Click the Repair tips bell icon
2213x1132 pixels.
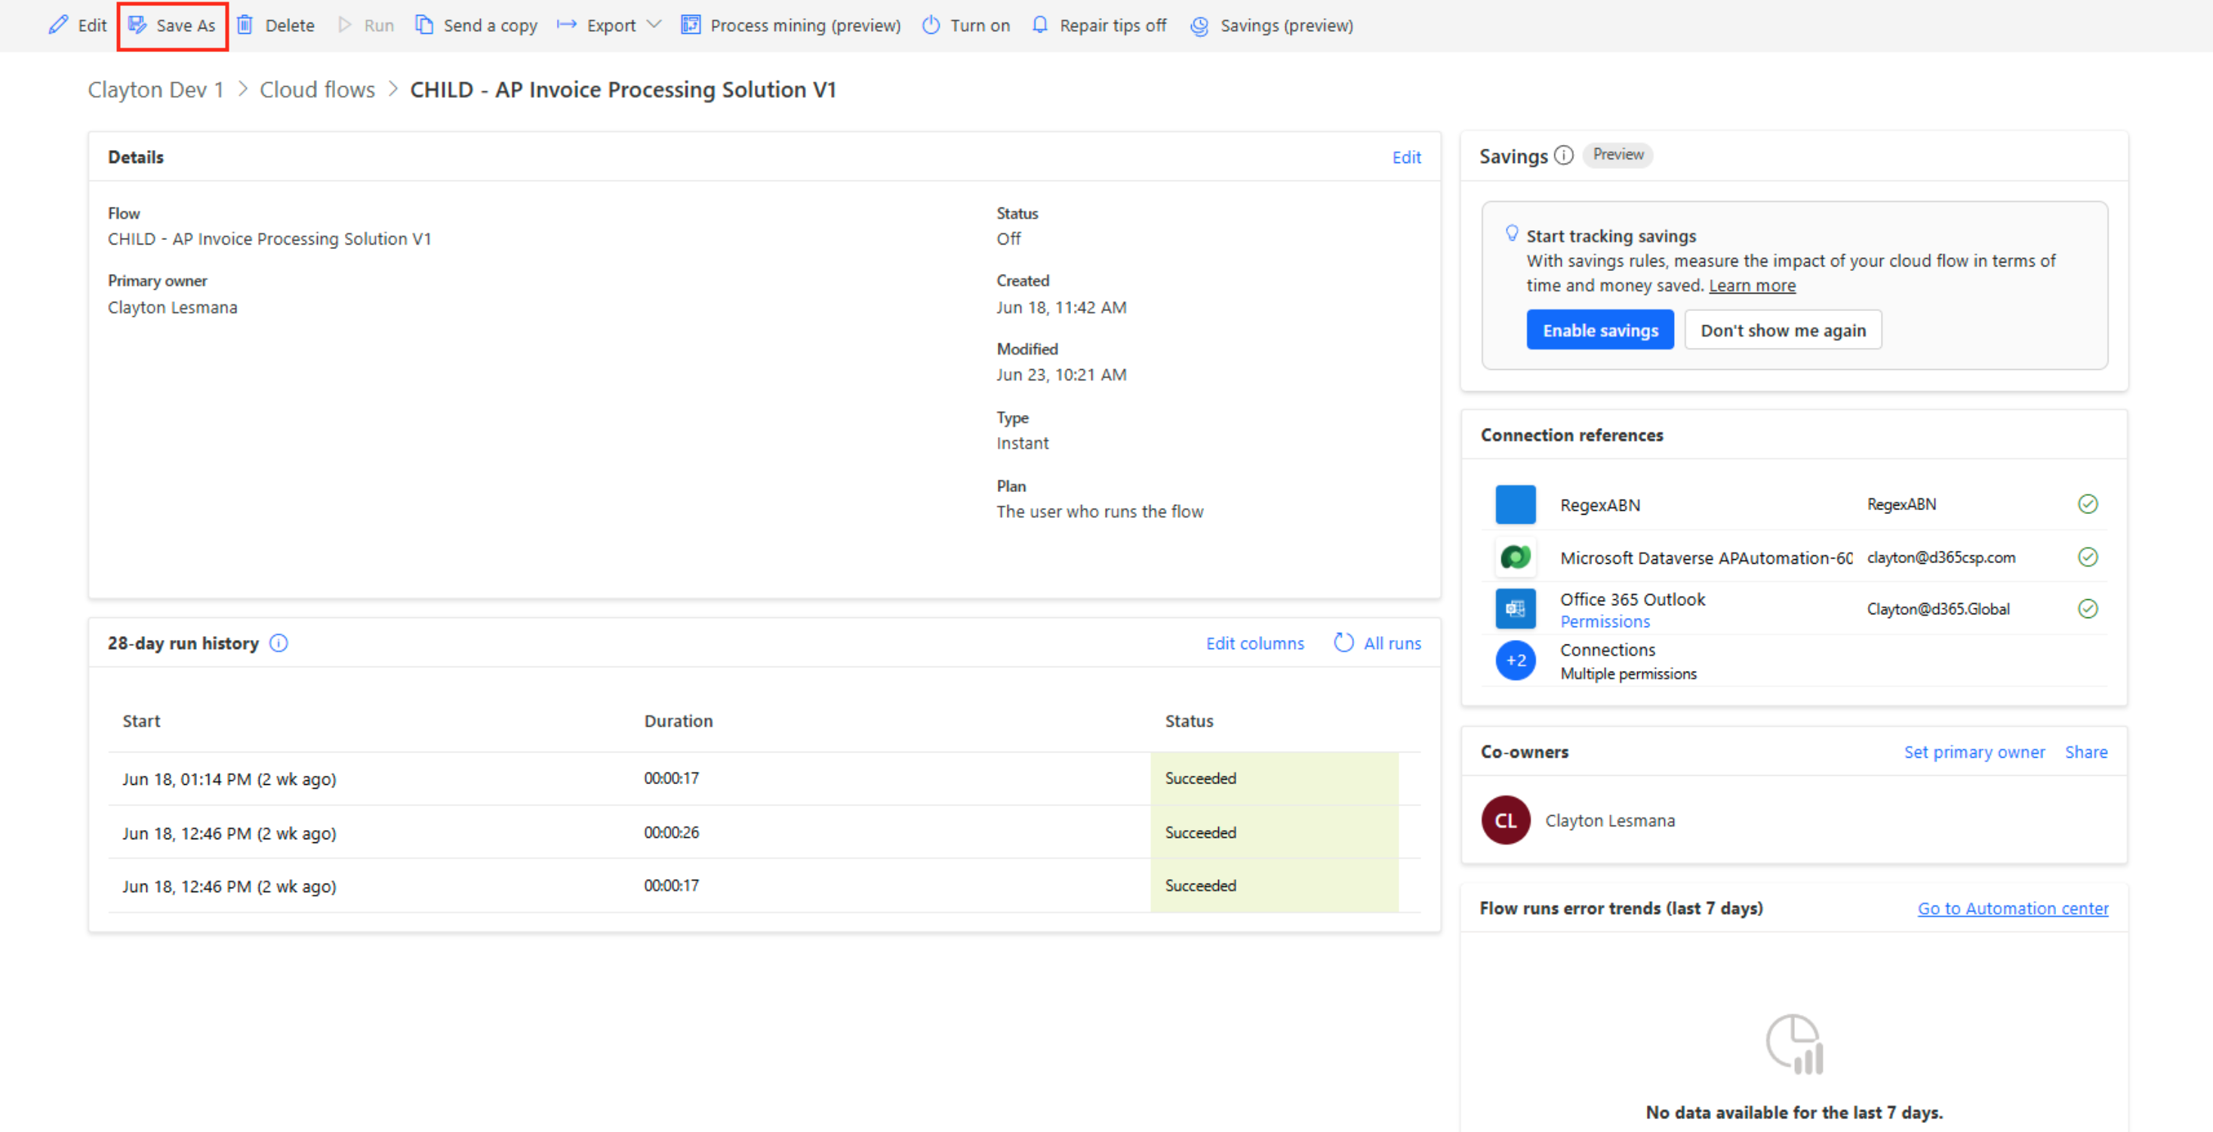pos(1039,25)
